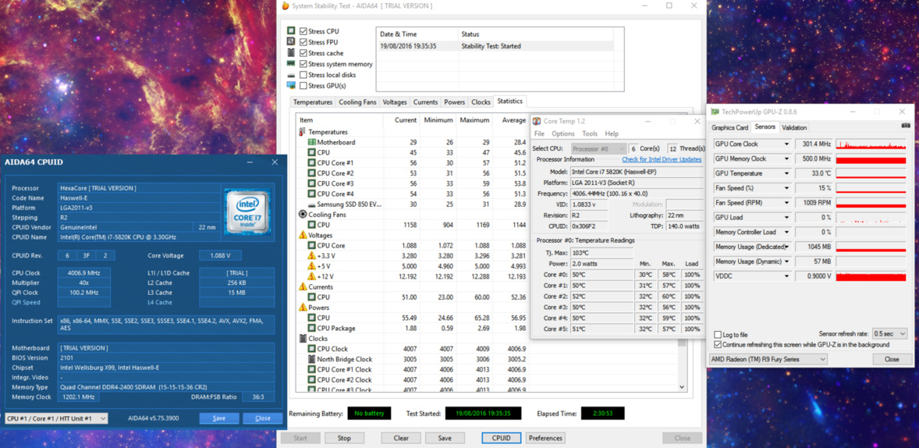Click the CPU Core #1 temperature row icon
Viewport: 919px width, 448px height.
click(x=312, y=162)
